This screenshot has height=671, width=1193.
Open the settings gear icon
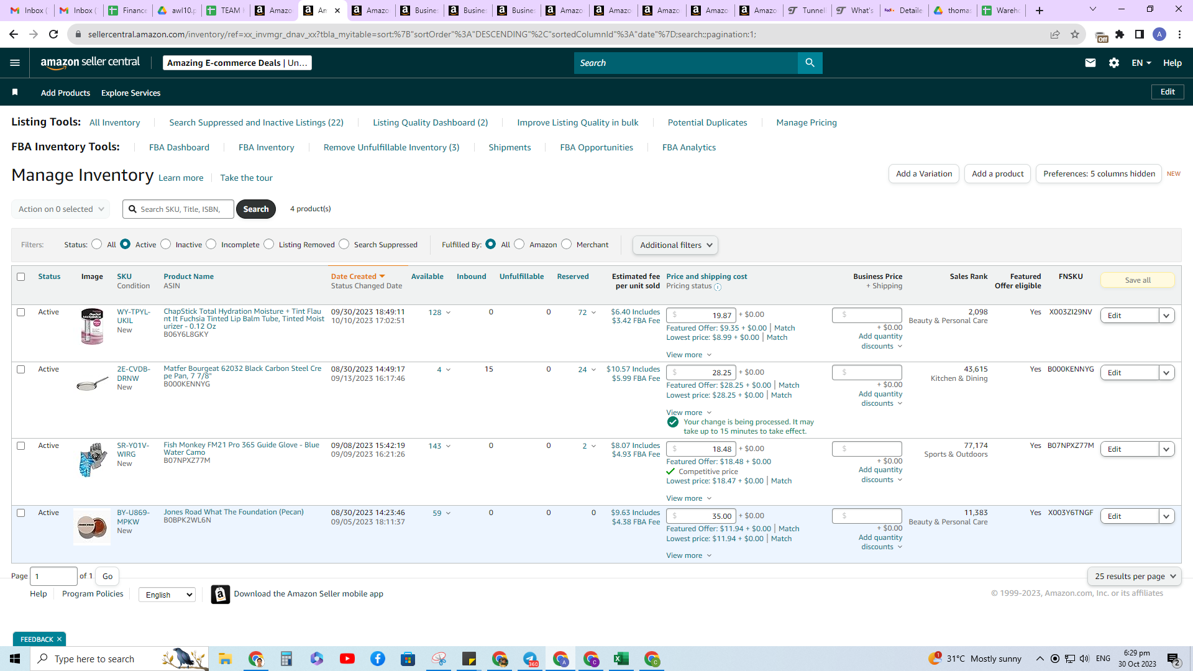click(1114, 63)
